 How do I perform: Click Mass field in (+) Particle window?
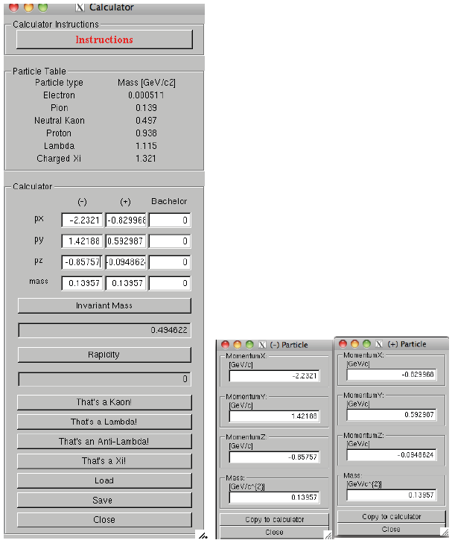tap(391, 495)
